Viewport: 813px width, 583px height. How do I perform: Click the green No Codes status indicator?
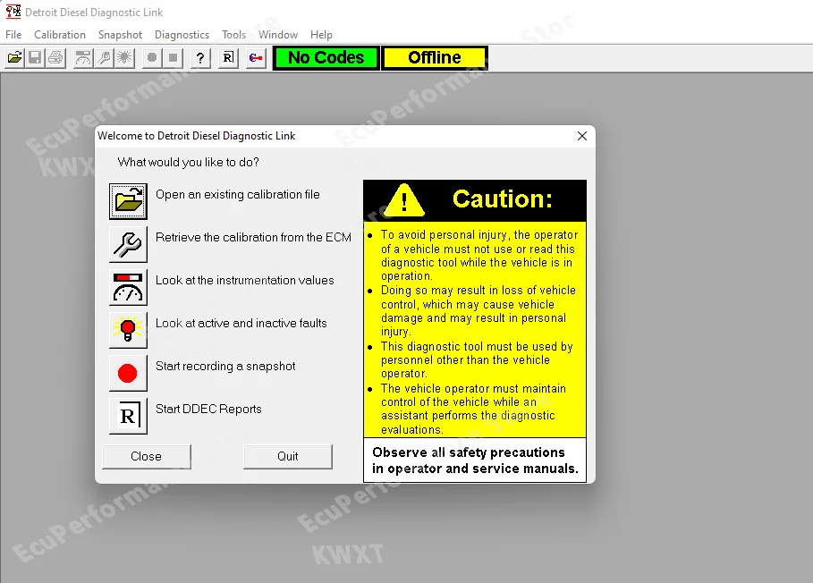coord(326,57)
